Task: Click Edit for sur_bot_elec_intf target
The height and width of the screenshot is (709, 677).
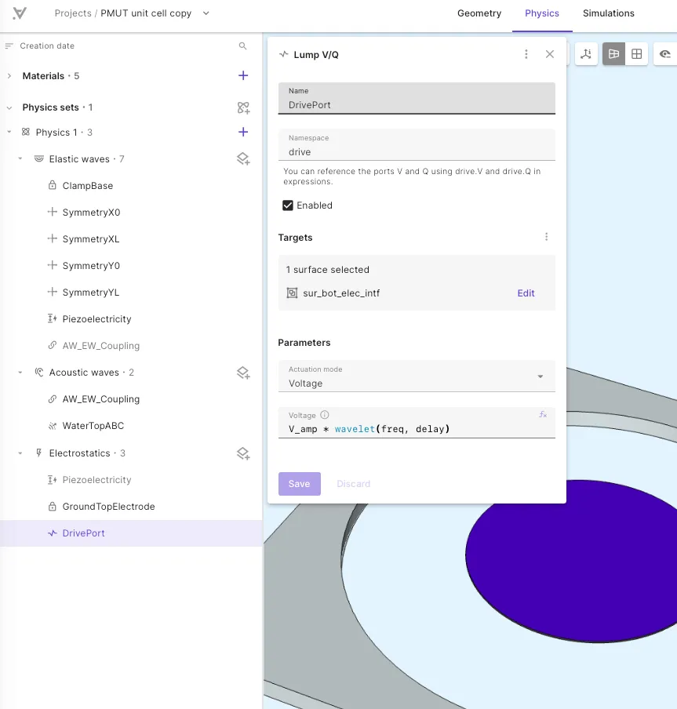Action: pyautogui.click(x=526, y=293)
